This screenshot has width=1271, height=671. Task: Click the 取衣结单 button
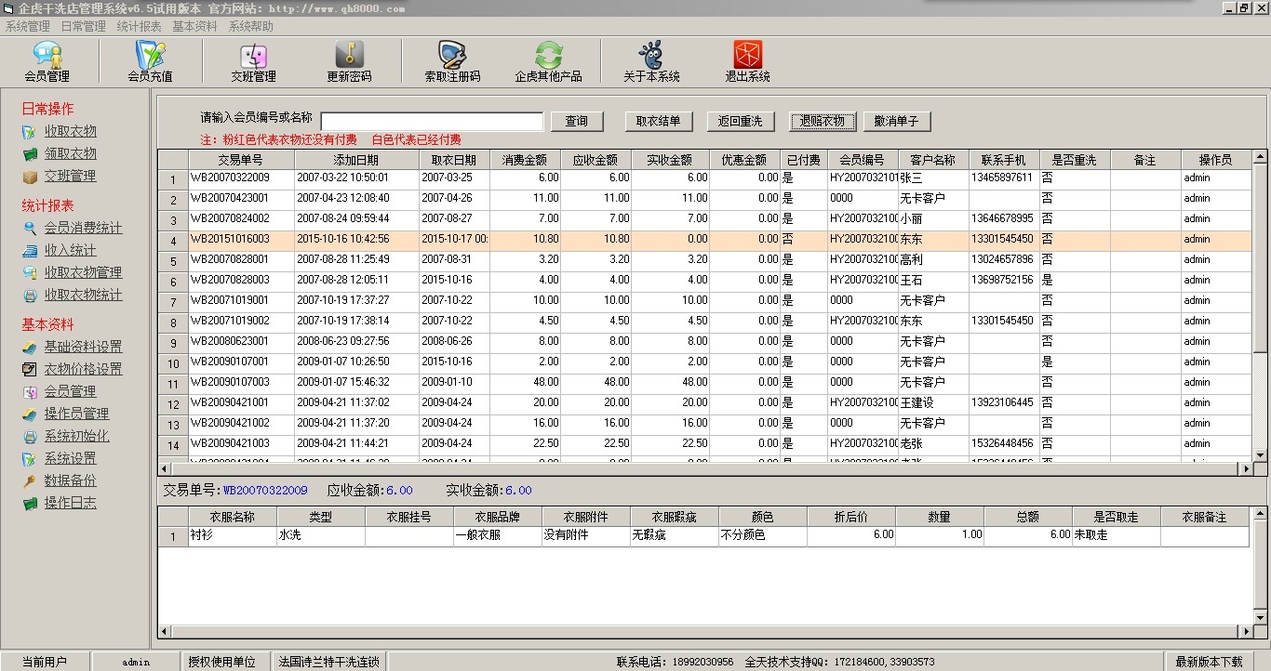point(658,121)
